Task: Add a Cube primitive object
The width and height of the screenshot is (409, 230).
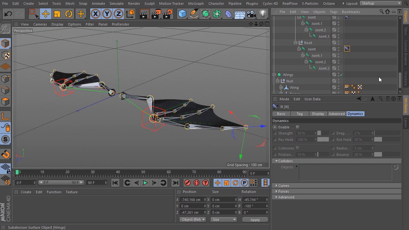Action: (182, 14)
